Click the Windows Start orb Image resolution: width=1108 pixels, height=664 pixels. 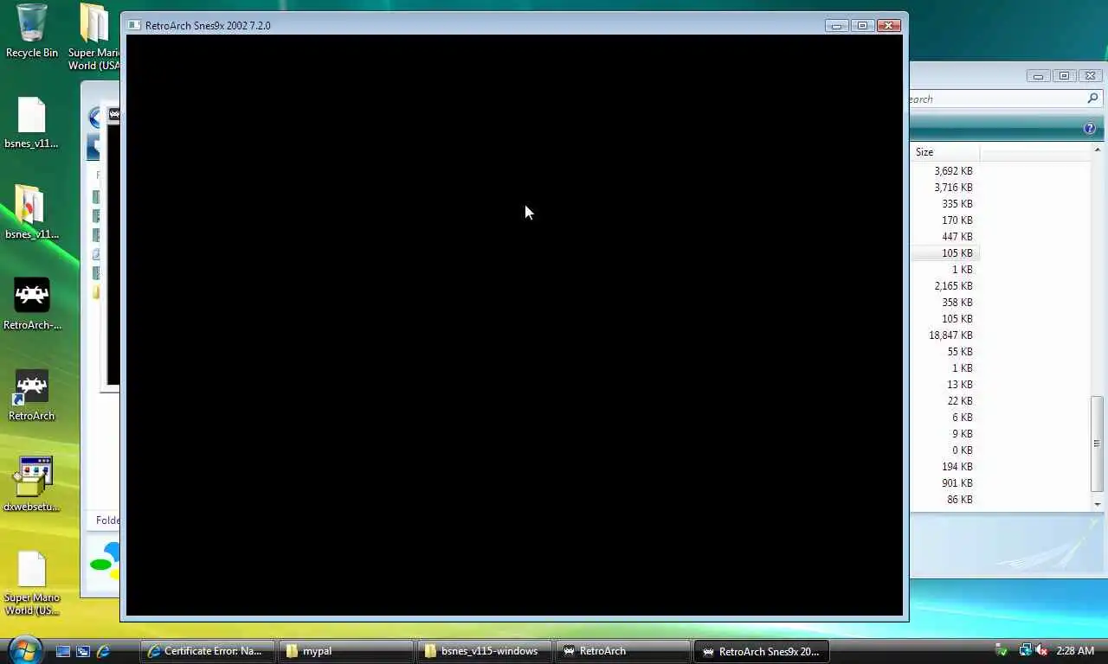(x=24, y=649)
